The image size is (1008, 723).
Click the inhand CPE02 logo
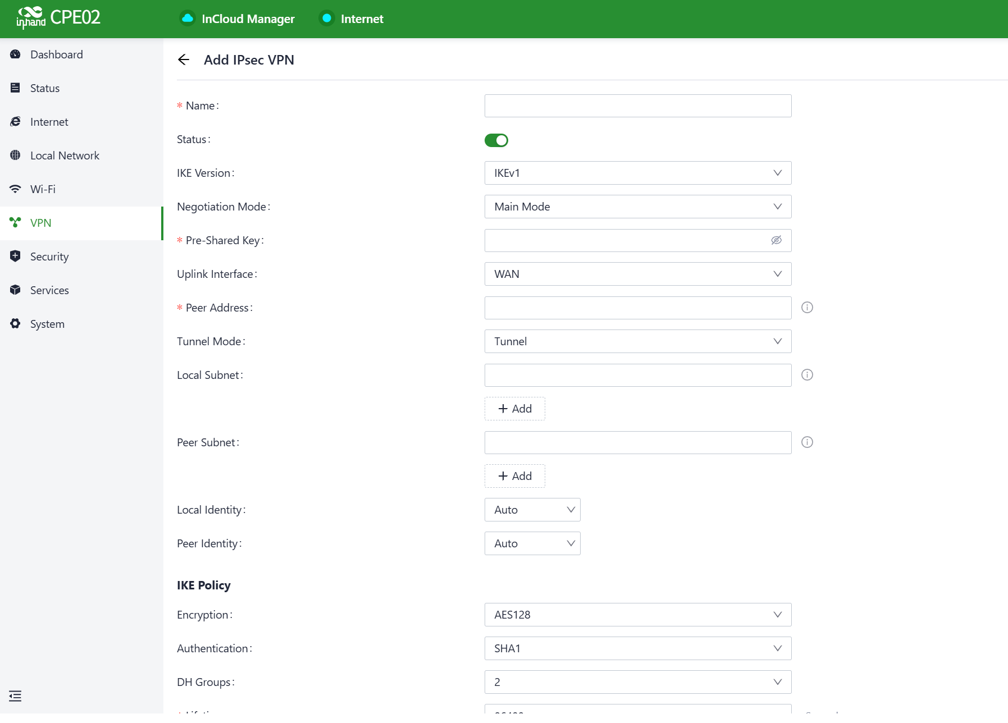point(58,18)
